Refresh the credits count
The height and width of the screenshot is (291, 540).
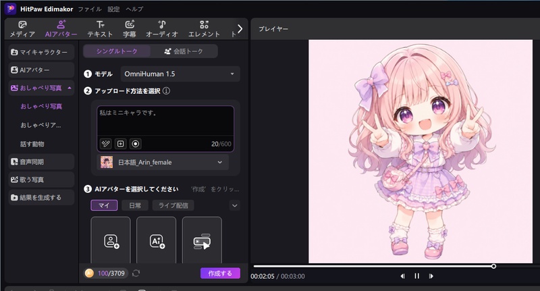tap(136, 273)
